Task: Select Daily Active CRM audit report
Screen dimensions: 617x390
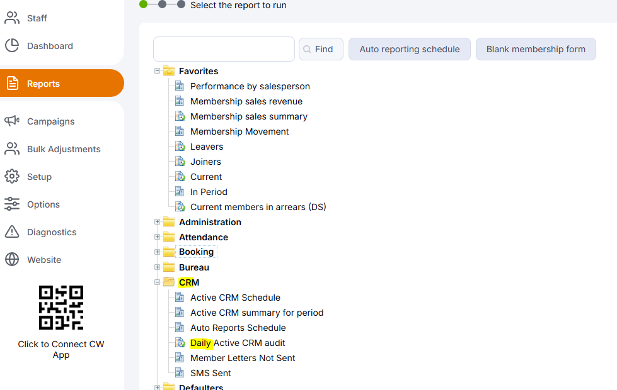Action: click(x=237, y=343)
